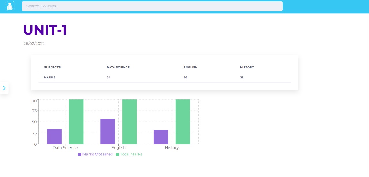This screenshot has width=369, height=177.
Task: Select the DATA SCIENCE table header
Action: [118, 68]
